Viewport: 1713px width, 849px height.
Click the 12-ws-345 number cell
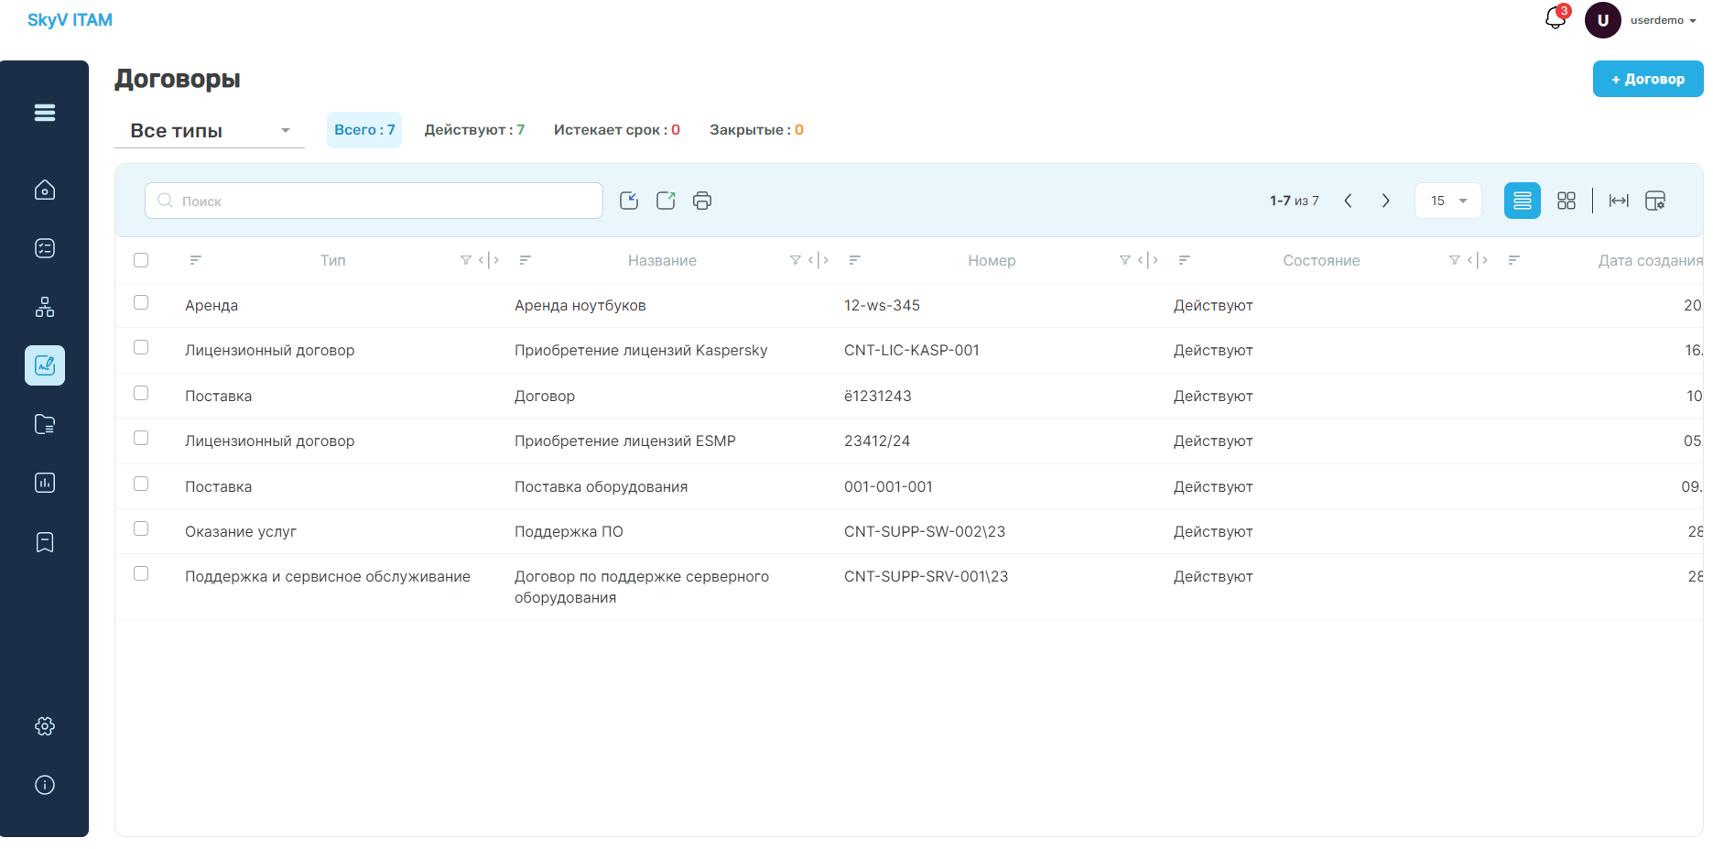pyautogui.click(x=882, y=306)
